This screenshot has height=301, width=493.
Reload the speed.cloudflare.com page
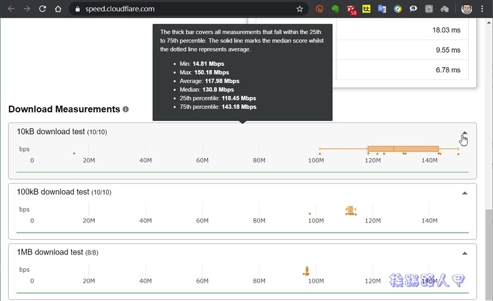(42, 9)
